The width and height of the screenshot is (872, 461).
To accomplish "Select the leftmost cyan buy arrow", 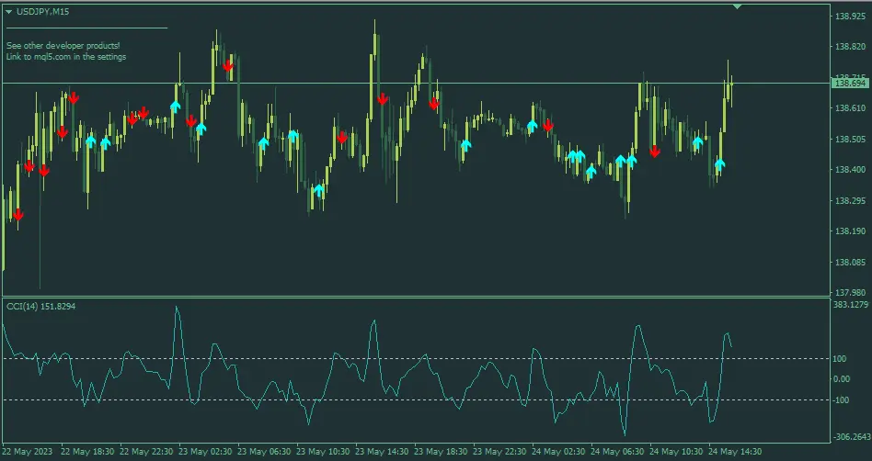I will tap(90, 141).
